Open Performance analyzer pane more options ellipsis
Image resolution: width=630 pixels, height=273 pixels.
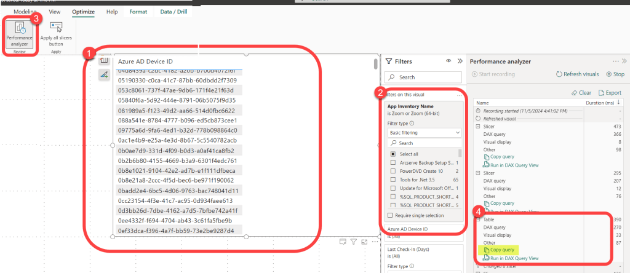pyautogui.click(x=615, y=61)
